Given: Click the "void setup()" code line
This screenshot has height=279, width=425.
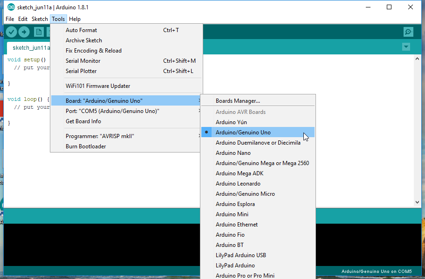Looking at the screenshot, I should click(x=27, y=60).
